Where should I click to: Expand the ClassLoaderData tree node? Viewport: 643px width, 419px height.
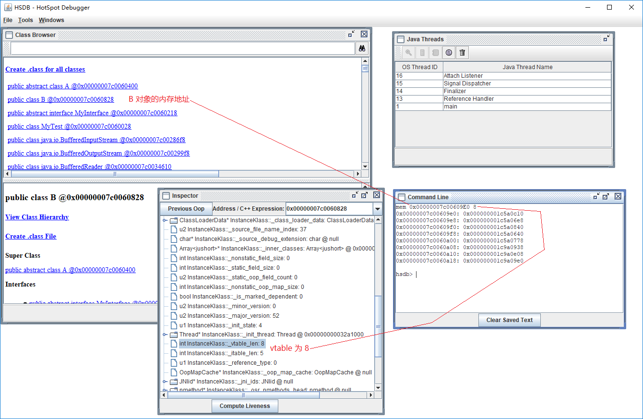(x=165, y=220)
